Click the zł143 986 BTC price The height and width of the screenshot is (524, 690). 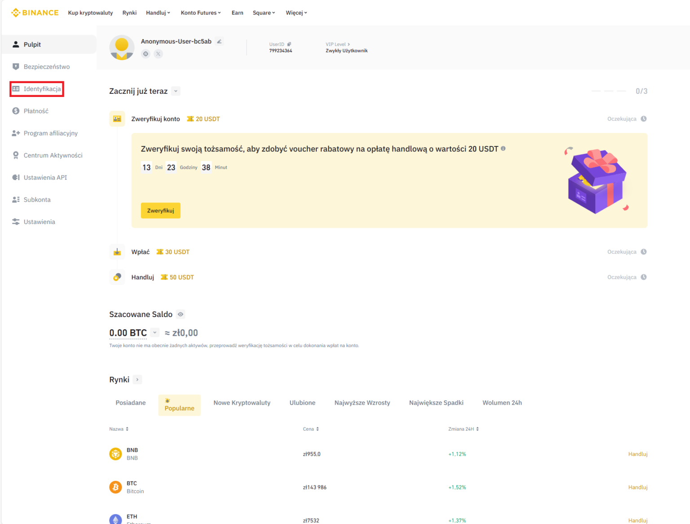314,487
